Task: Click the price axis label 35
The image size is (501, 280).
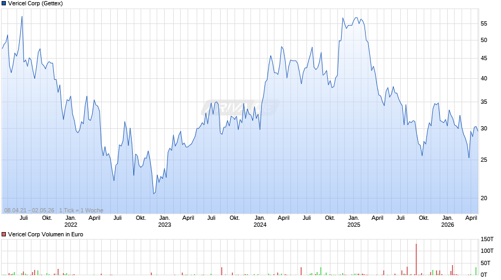Action: pos(484,102)
